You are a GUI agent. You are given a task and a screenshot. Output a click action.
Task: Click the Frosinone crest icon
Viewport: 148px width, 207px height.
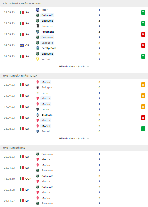pyautogui.click(x=38, y=32)
